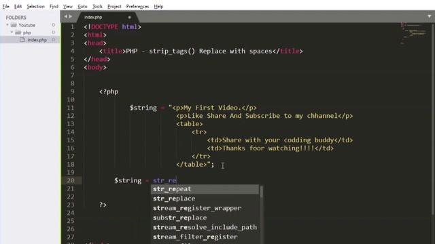Click the status circle beside index.php
The height and width of the screenshot is (244, 435).
[53, 40]
